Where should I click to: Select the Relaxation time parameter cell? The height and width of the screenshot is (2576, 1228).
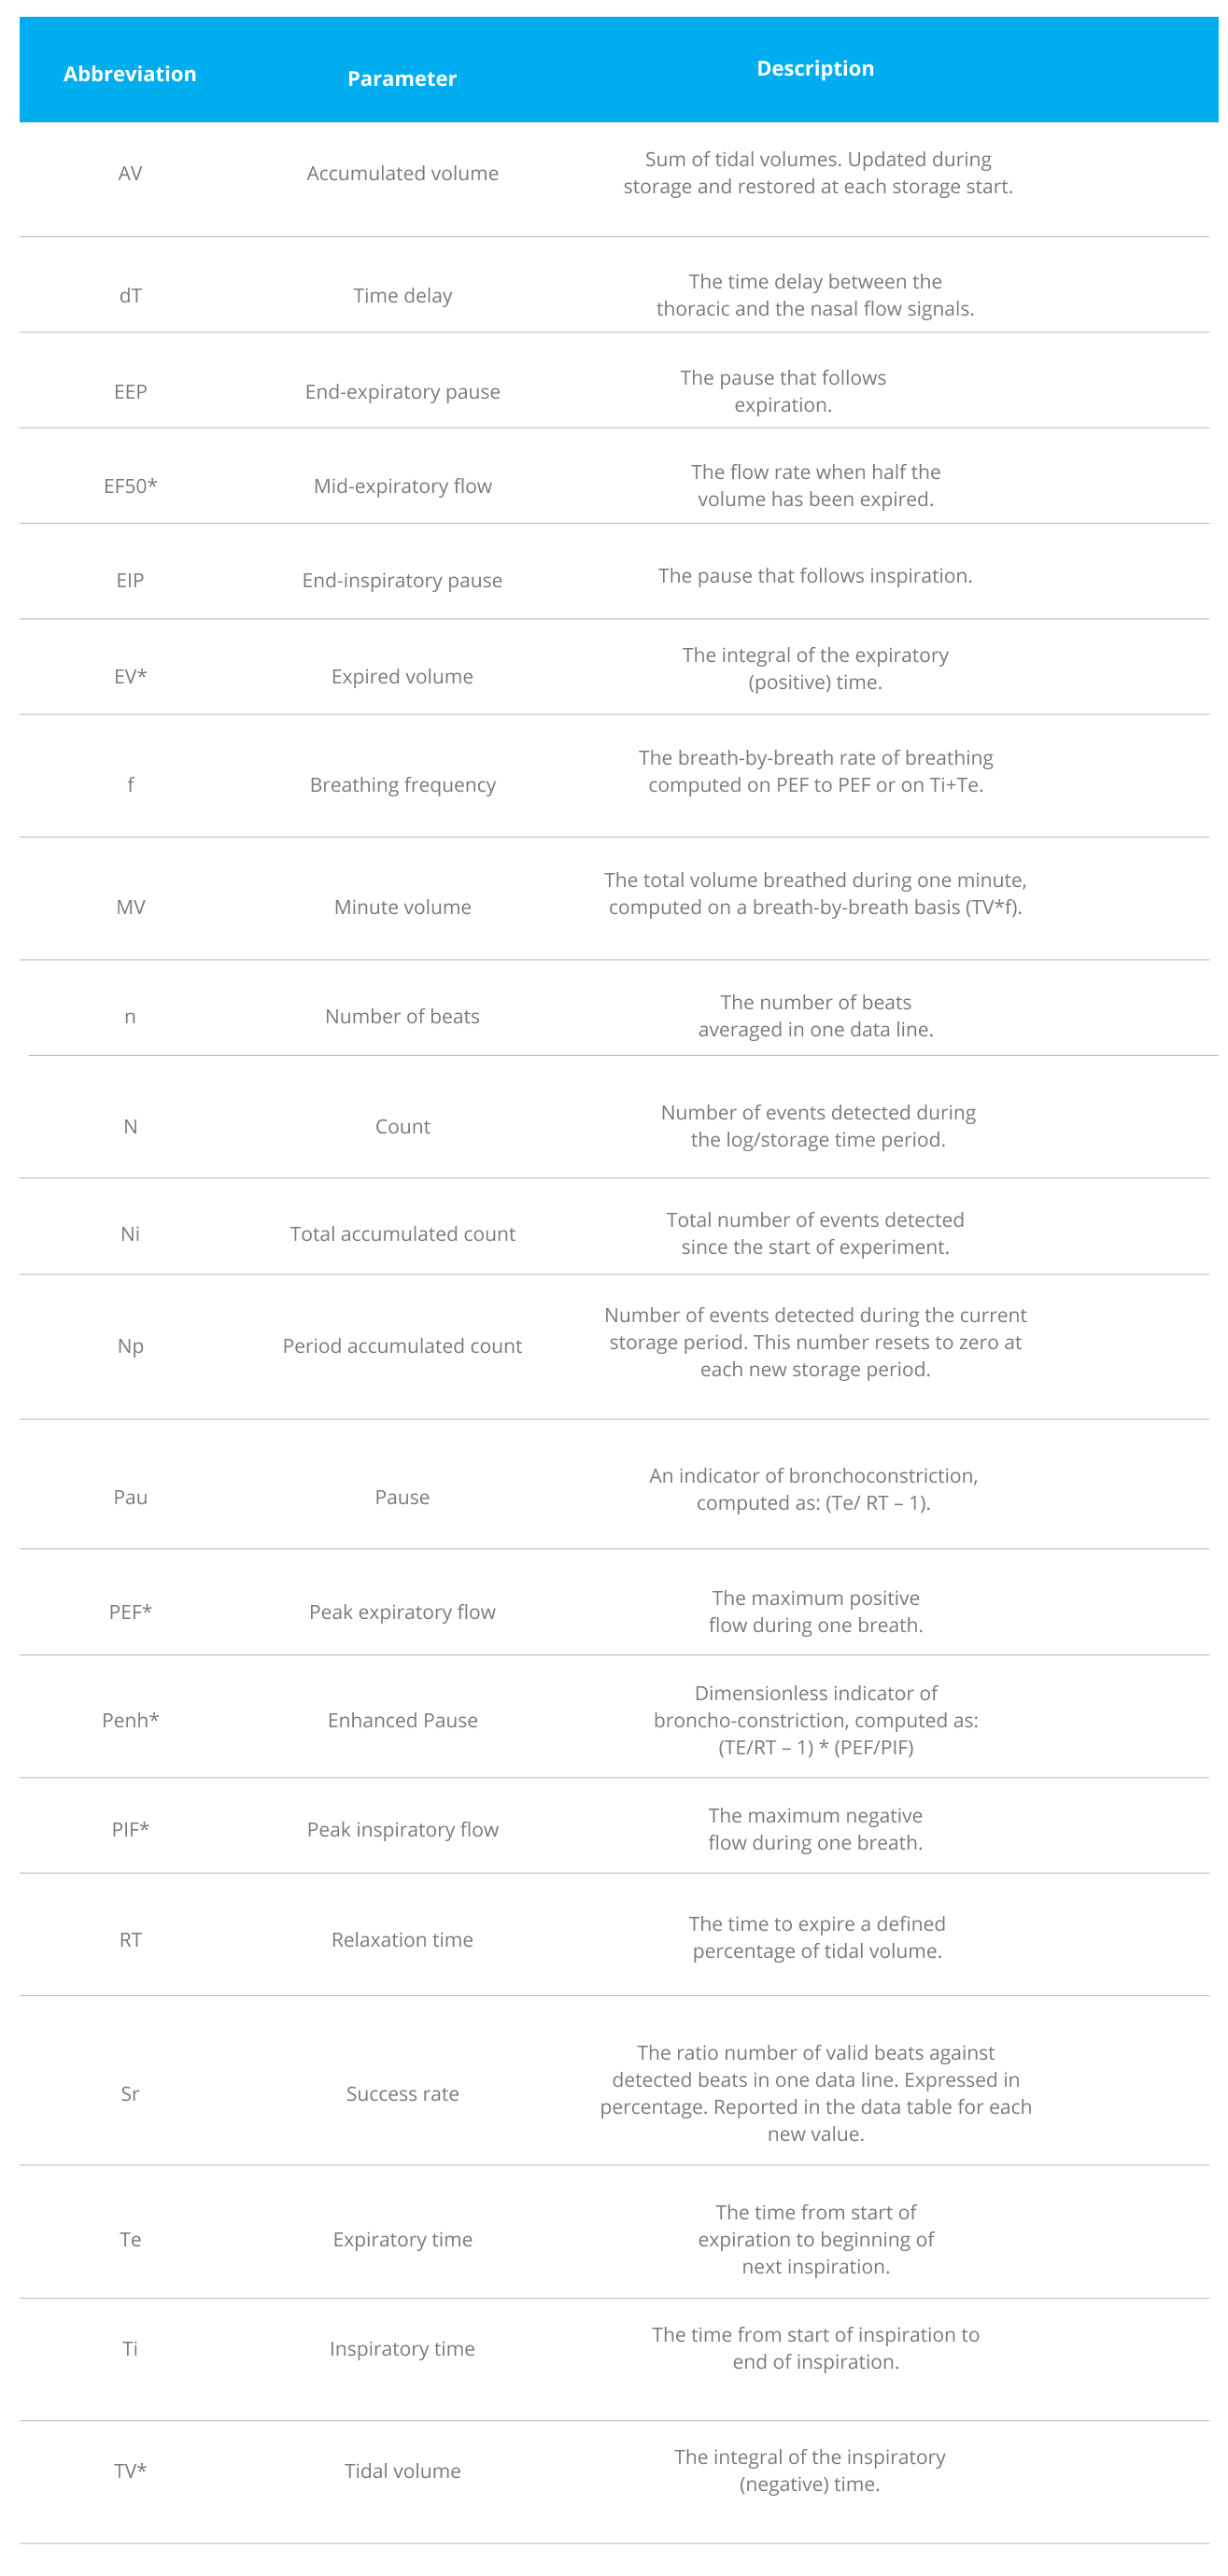pyautogui.click(x=402, y=1939)
